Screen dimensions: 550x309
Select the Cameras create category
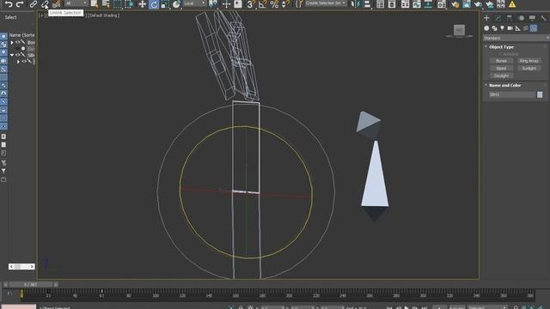click(510, 28)
